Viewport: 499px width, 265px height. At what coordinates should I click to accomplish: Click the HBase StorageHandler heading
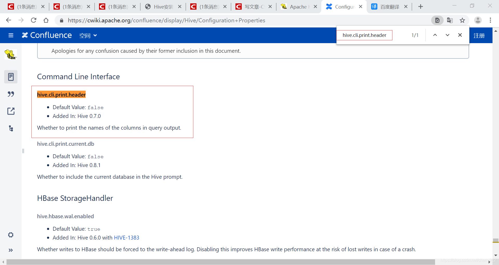(75, 198)
